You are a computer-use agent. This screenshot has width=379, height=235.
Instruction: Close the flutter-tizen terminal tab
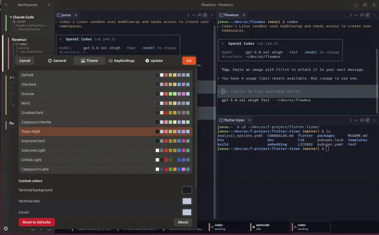(250, 120)
